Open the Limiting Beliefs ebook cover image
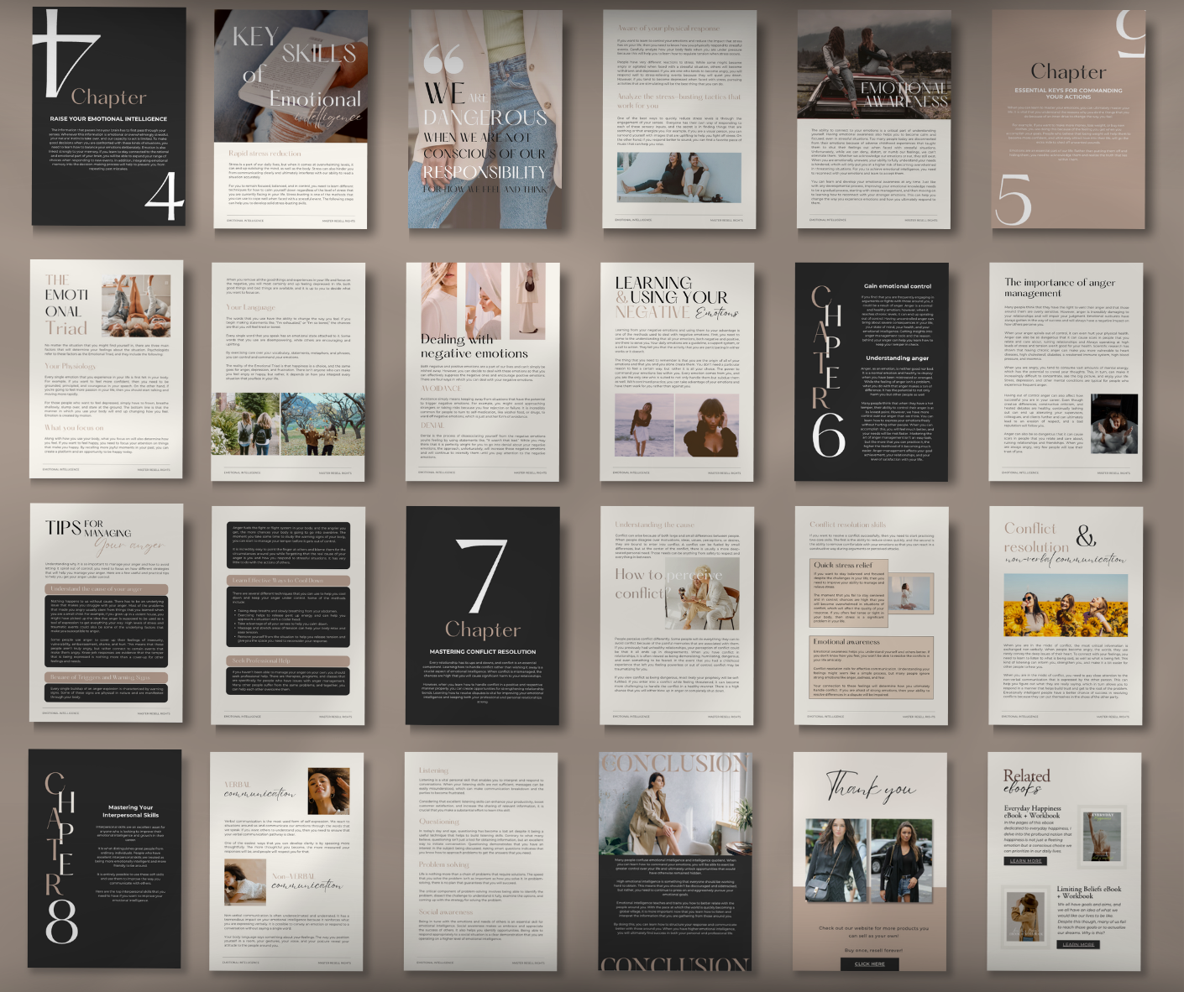This screenshot has height=992, width=1184. pyautogui.click(x=1024, y=916)
